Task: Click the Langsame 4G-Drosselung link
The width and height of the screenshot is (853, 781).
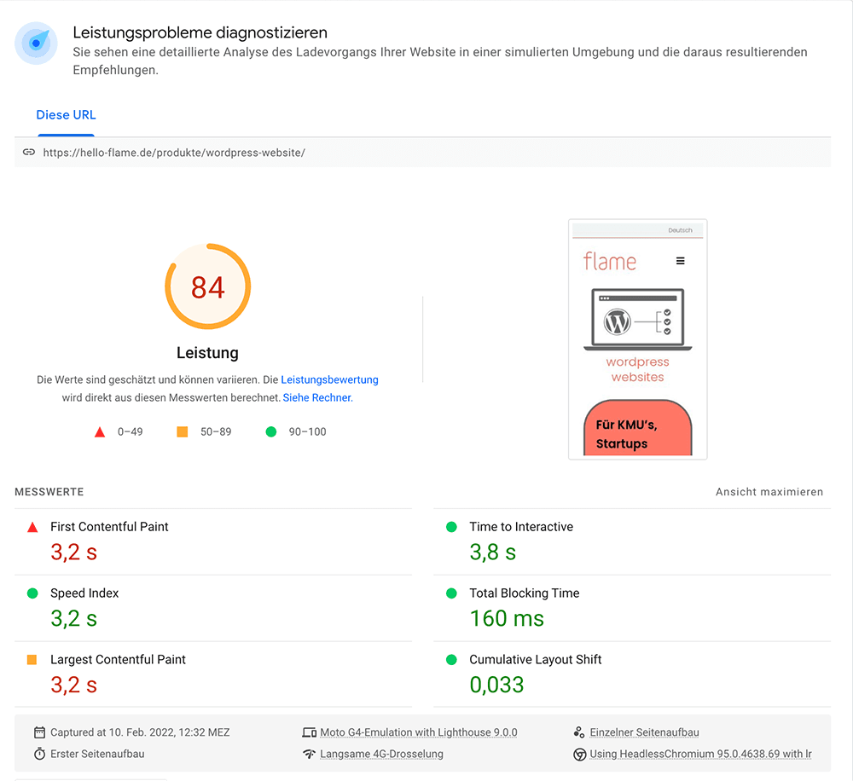Action: (x=381, y=754)
